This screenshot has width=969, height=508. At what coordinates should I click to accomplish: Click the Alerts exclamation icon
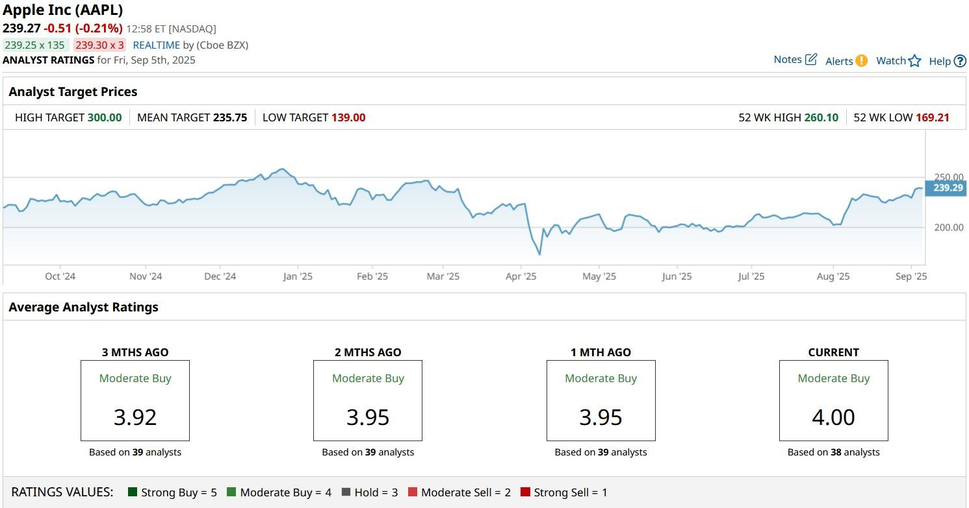pyautogui.click(x=861, y=61)
